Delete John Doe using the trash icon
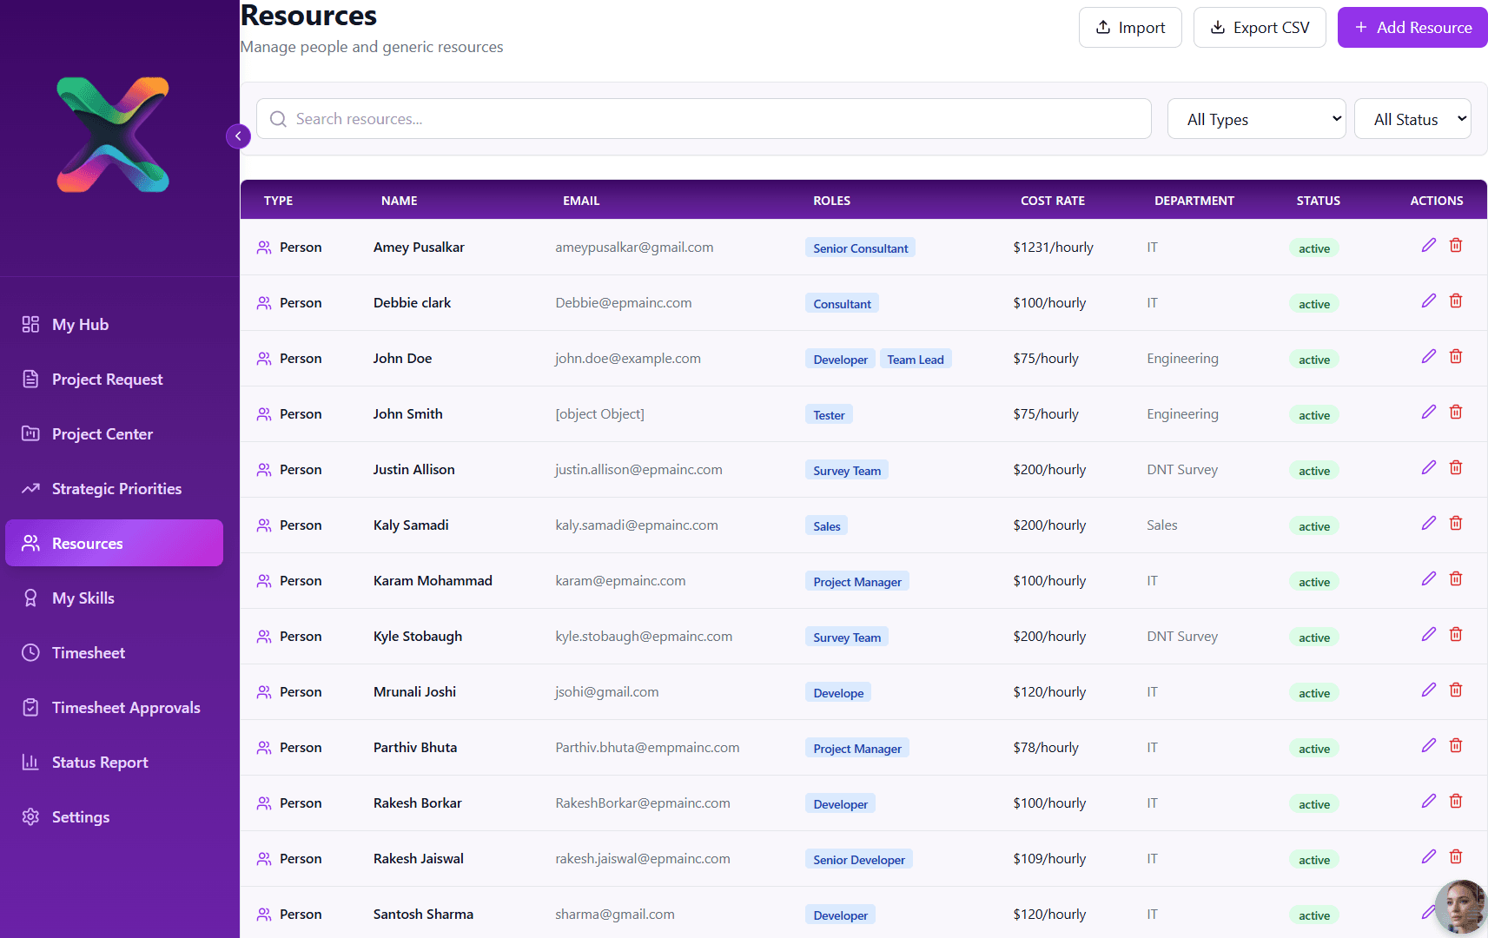This screenshot has height=938, width=1488. coord(1456,357)
